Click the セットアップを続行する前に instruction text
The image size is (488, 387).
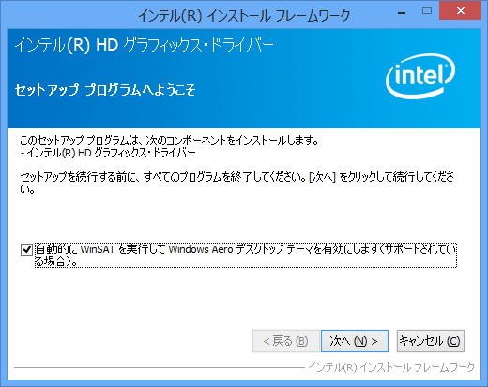tap(236, 183)
